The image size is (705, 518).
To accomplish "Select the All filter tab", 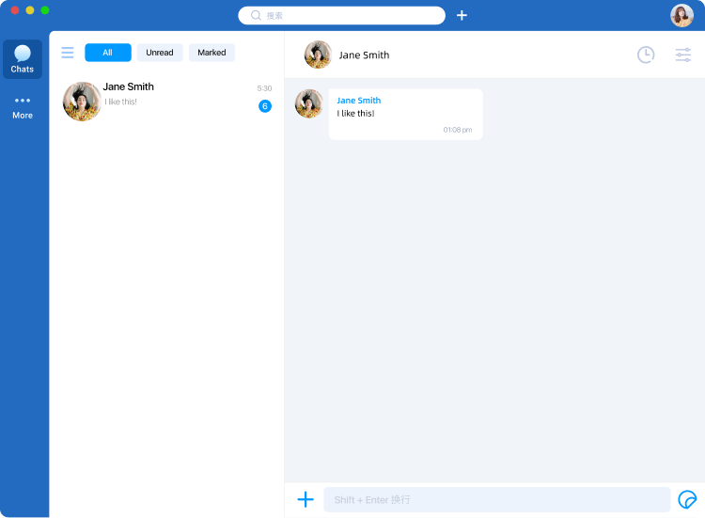I will (108, 53).
